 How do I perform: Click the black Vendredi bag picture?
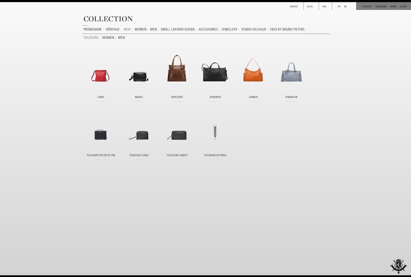pyautogui.click(x=215, y=72)
